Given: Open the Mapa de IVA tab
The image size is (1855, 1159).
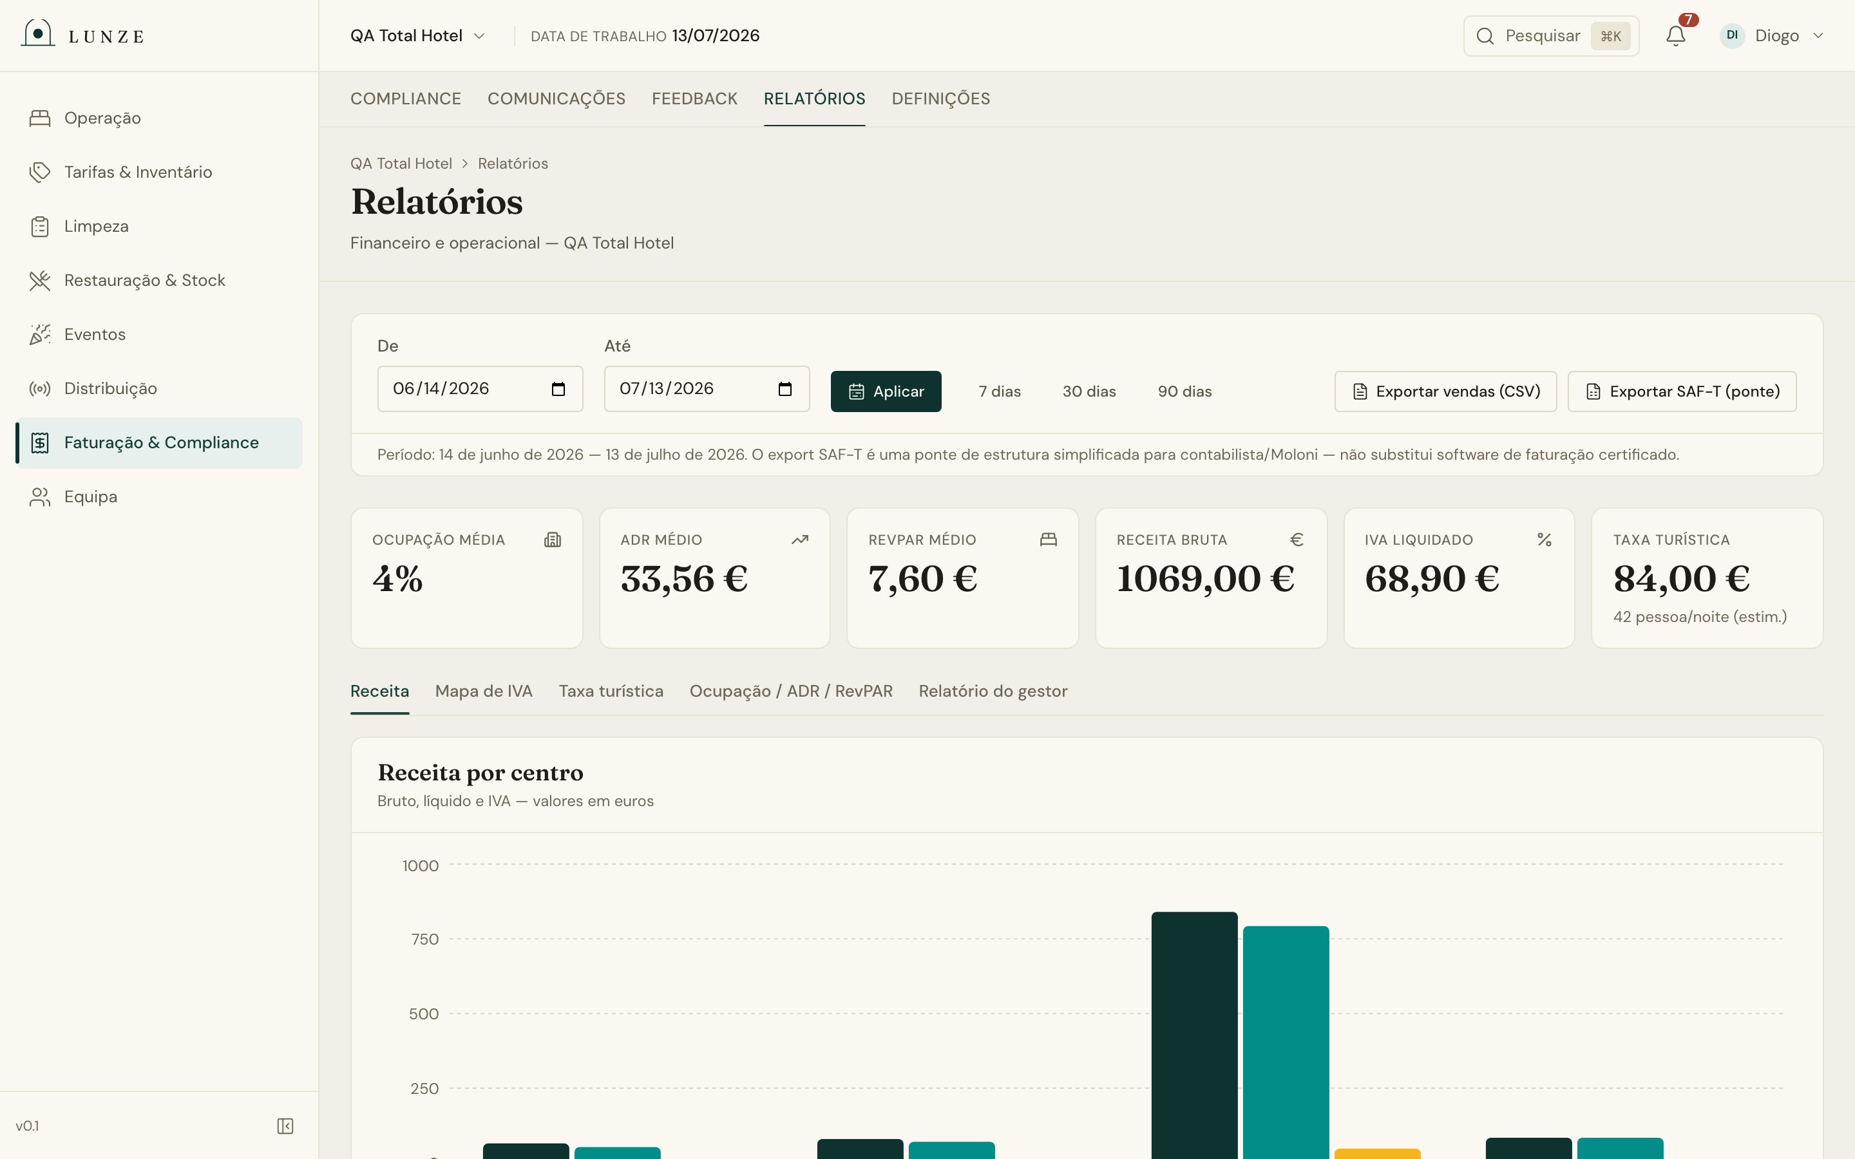Looking at the screenshot, I should coord(484,692).
